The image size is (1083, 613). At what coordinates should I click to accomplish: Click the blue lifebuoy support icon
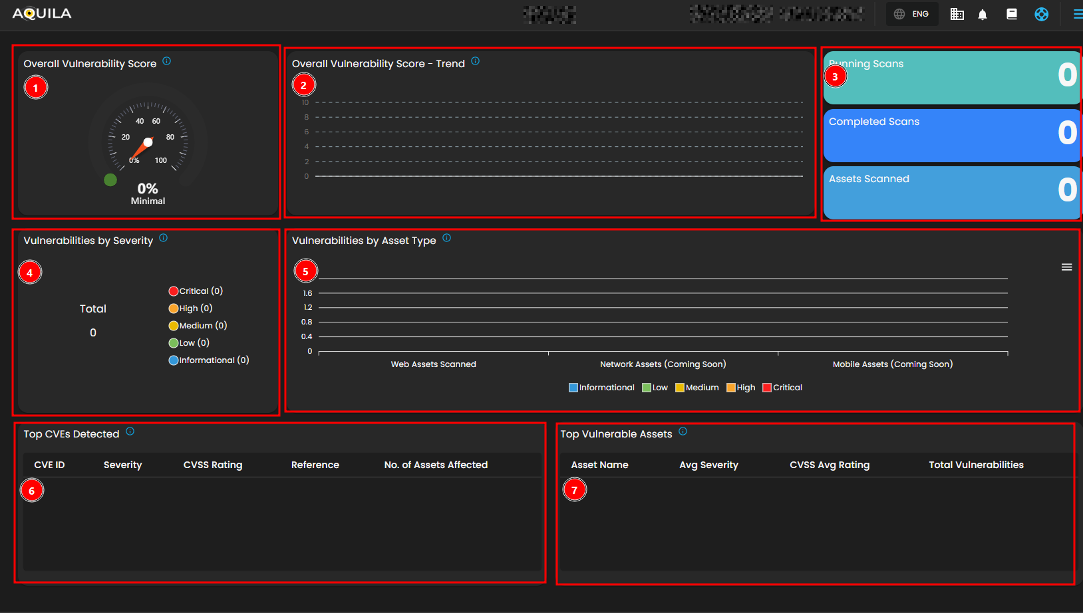[x=1042, y=14]
